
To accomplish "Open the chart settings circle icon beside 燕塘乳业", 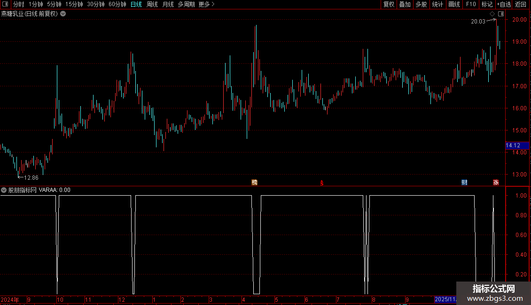I will [x=63, y=14].
